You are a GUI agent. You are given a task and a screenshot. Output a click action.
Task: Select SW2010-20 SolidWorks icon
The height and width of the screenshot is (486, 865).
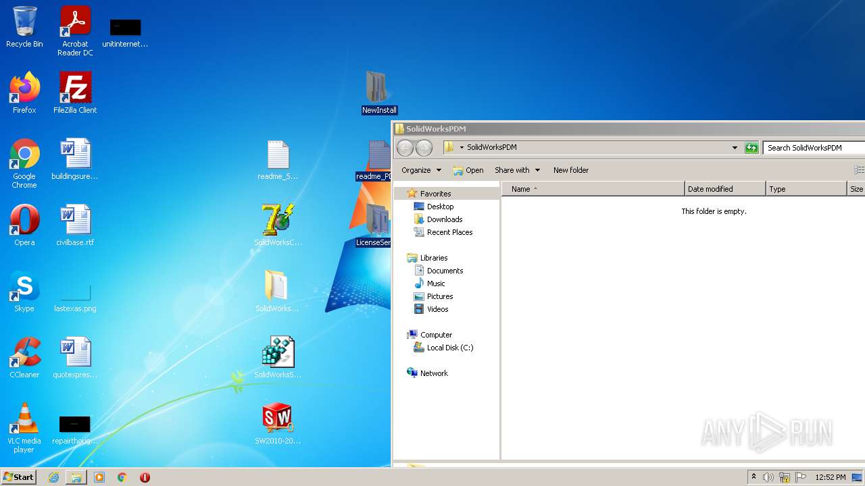[x=278, y=424]
